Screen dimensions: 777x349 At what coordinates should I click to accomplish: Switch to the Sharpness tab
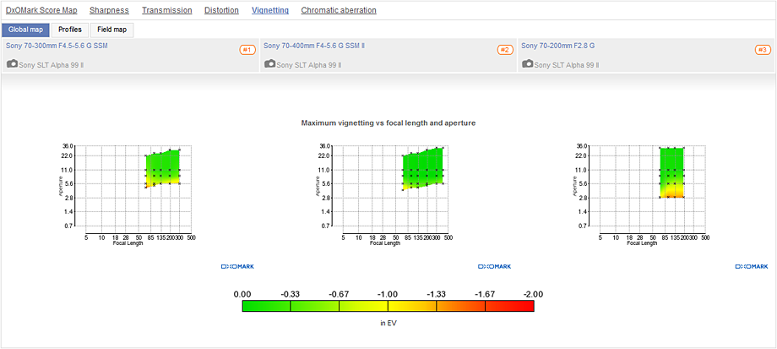109,10
